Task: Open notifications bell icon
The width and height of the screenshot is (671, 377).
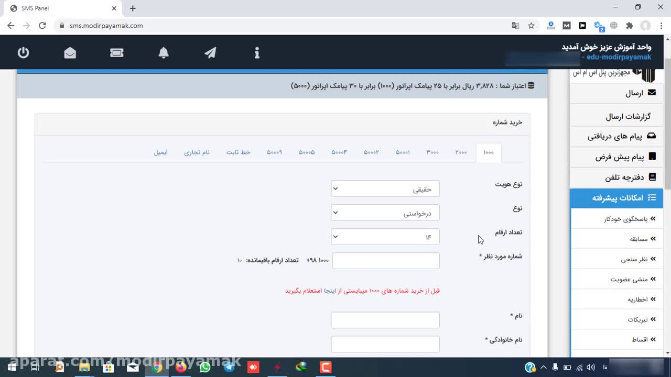Action: click(x=164, y=53)
